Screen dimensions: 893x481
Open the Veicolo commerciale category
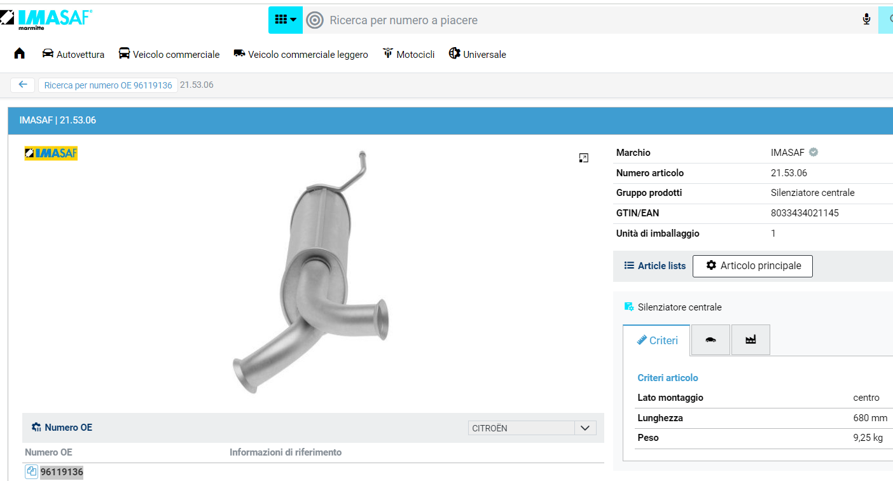point(169,54)
